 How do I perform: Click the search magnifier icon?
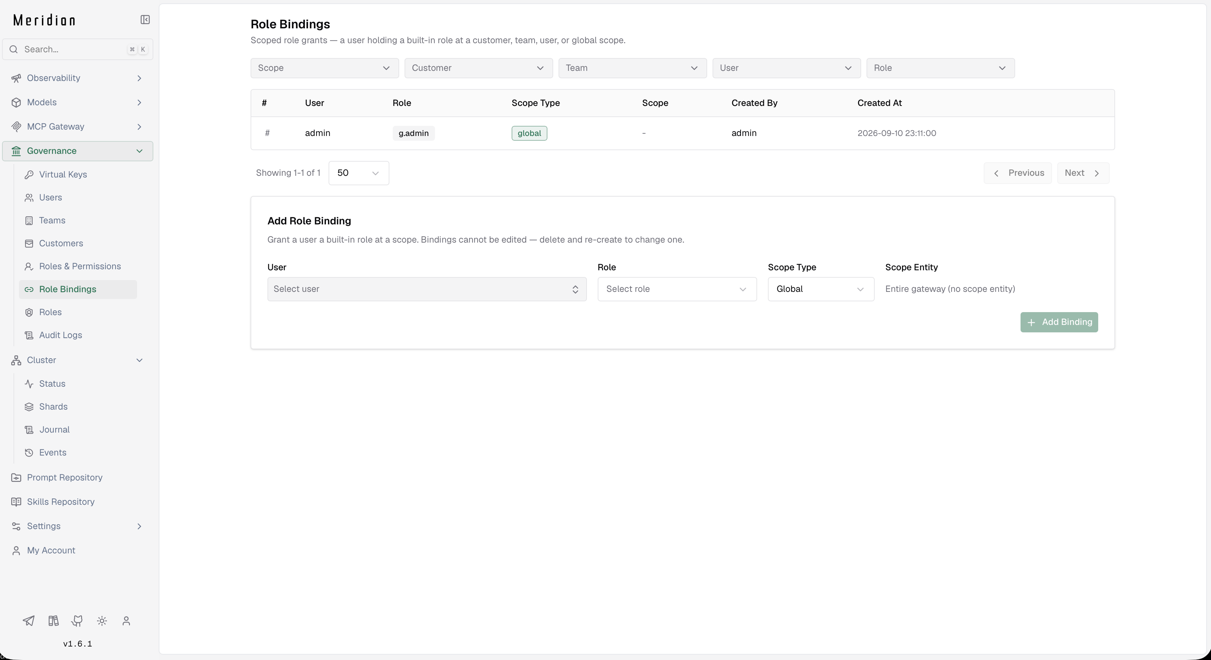(14, 49)
